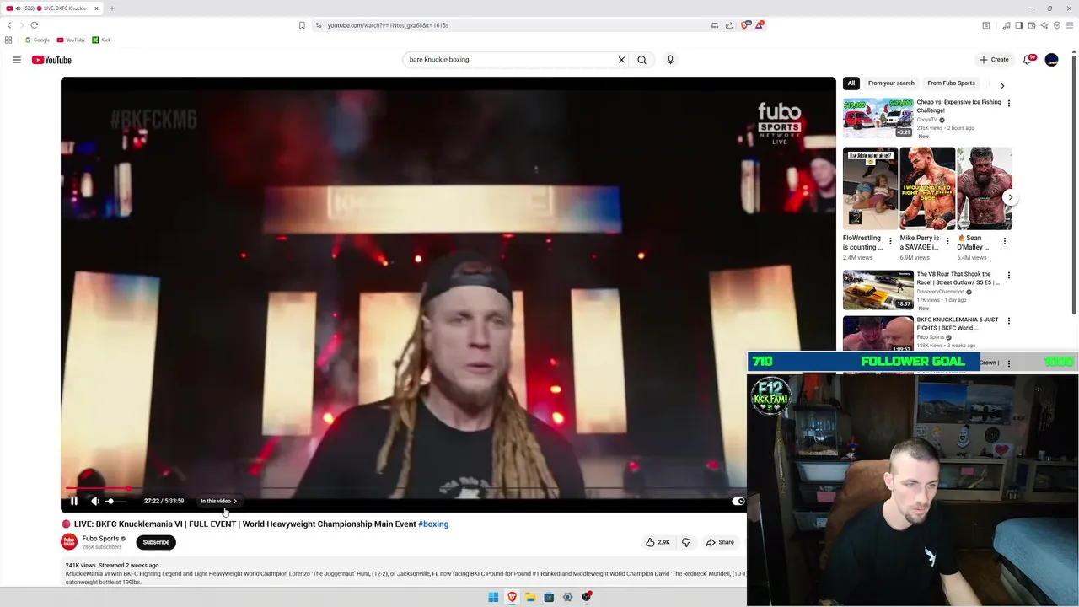The width and height of the screenshot is (1079, 607).
Task: Go to the YouTube home logo
Action: (51, 60)
